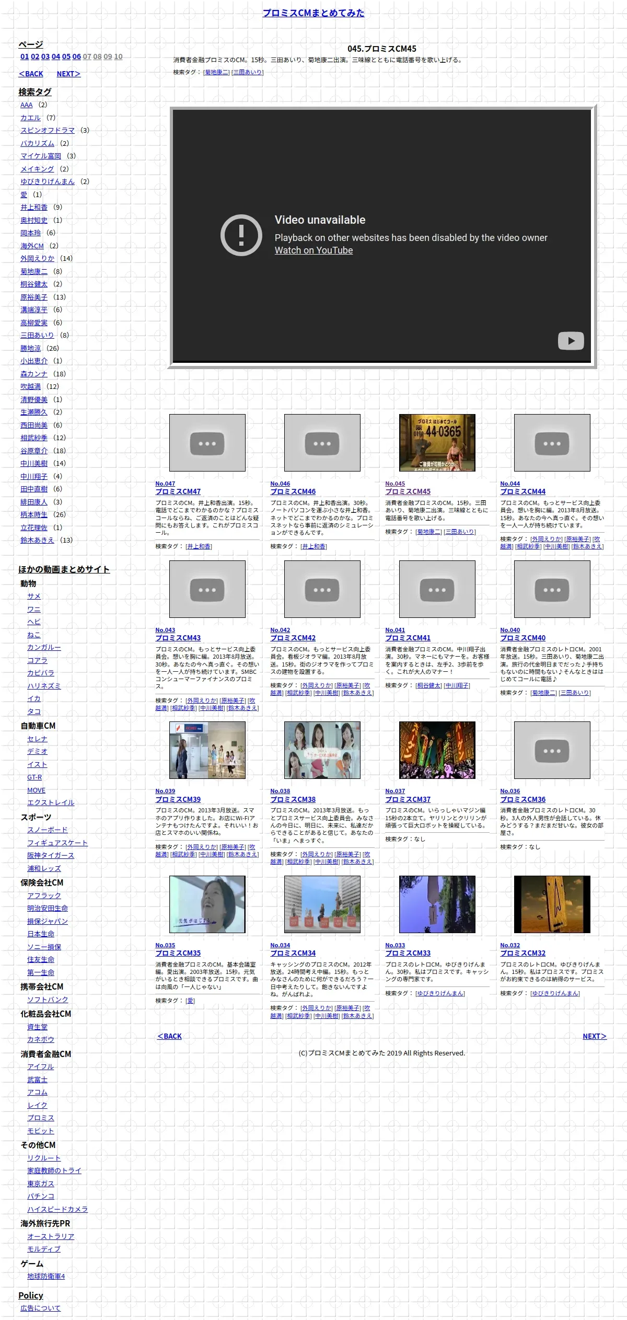Open the Watch on YouTube link
Image resolution: width=627 pixels, height=1320 pixels.
[x=313, y=250]
